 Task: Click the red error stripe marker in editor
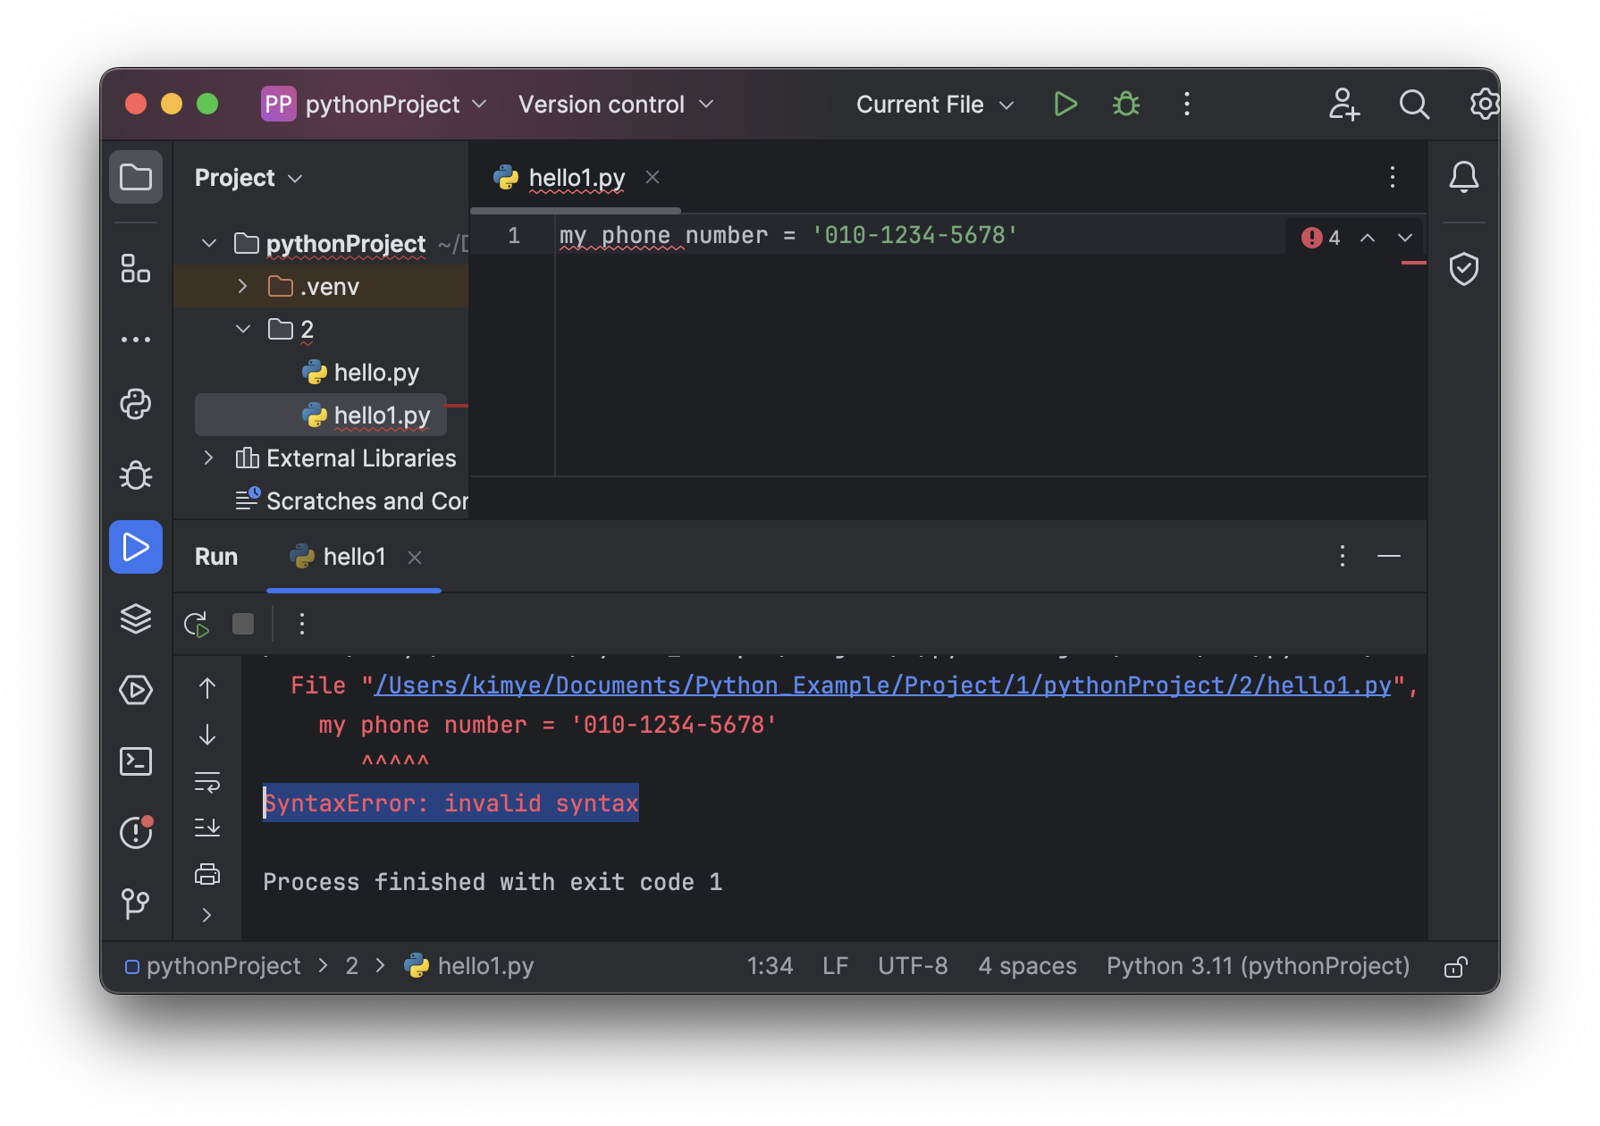click(x=1413, y=263)
